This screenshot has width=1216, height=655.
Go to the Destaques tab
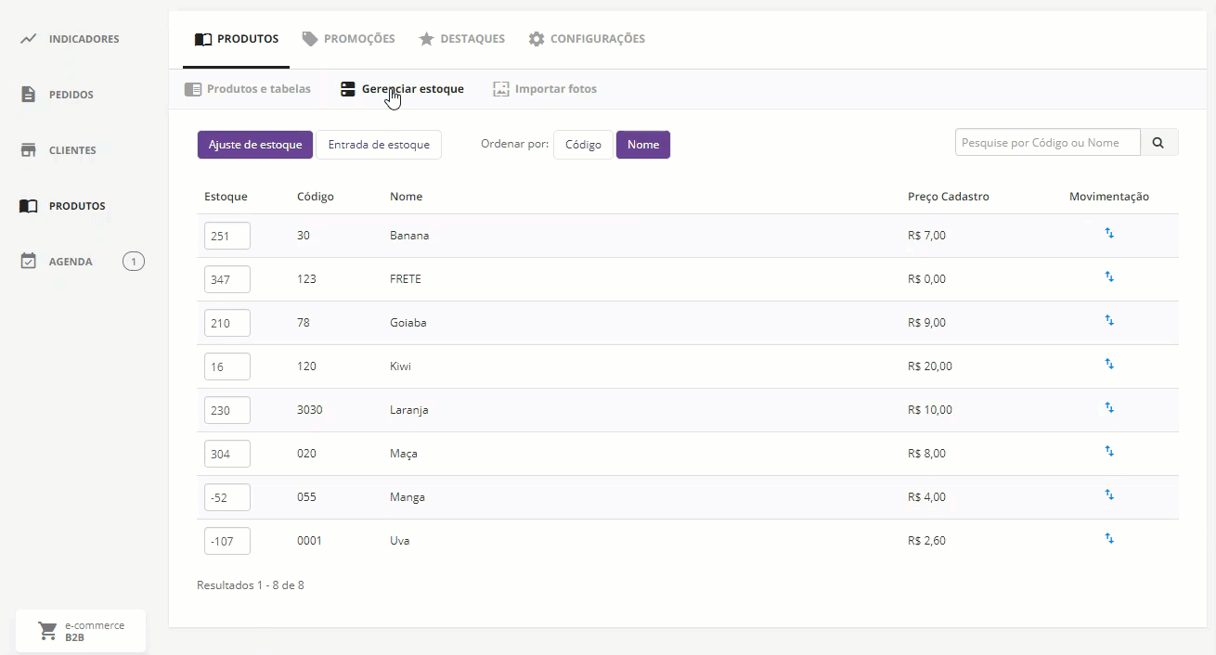tap(462, 39)
